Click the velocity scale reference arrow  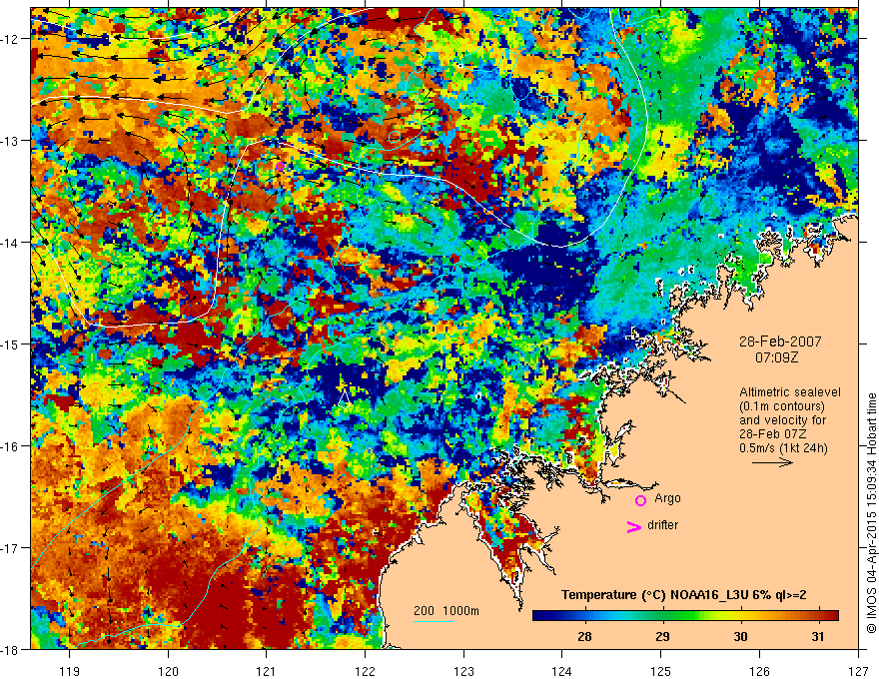(x=772, y=462)
